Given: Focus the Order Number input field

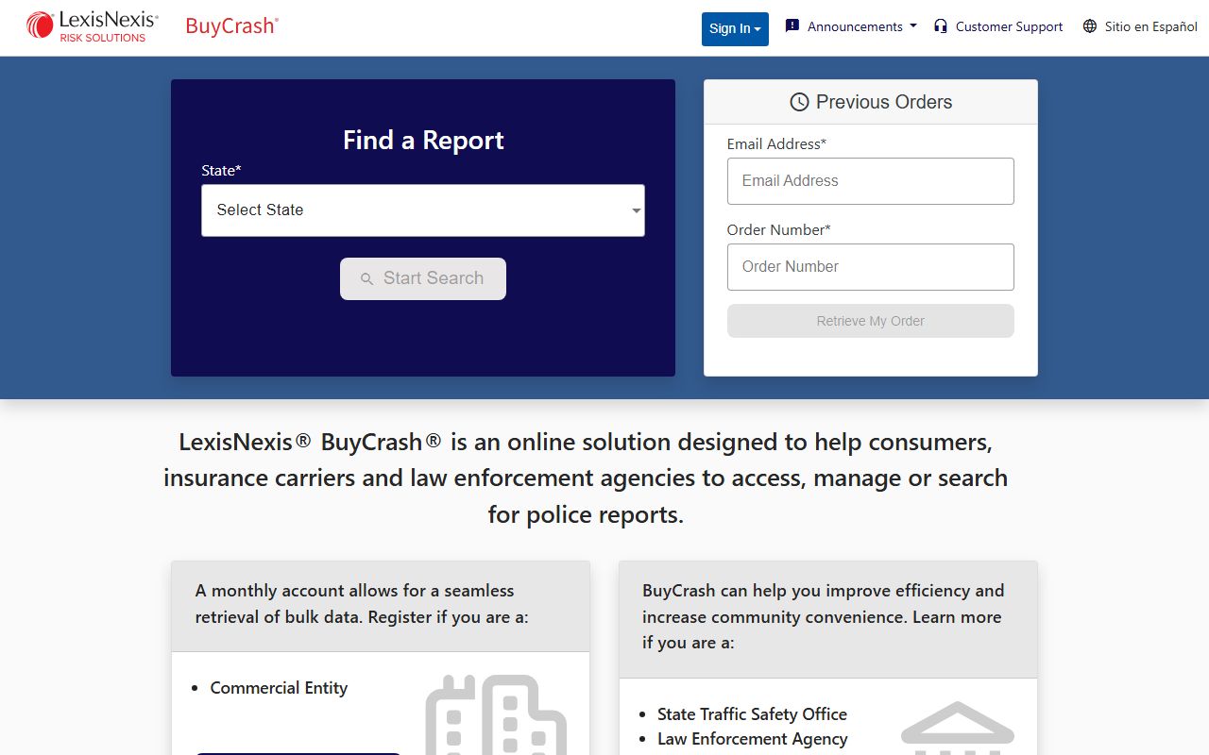Looking at the screenshot, I should (x=871, y=267).
